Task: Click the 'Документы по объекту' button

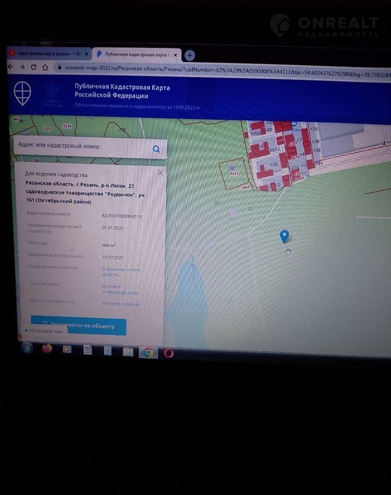Action: [x=78, y=326]
